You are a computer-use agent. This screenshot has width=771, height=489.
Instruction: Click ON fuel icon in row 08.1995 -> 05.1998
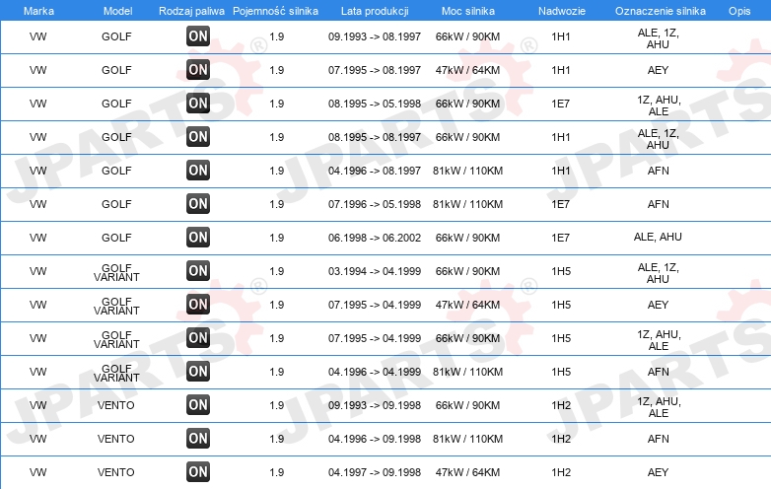point(198,104)
